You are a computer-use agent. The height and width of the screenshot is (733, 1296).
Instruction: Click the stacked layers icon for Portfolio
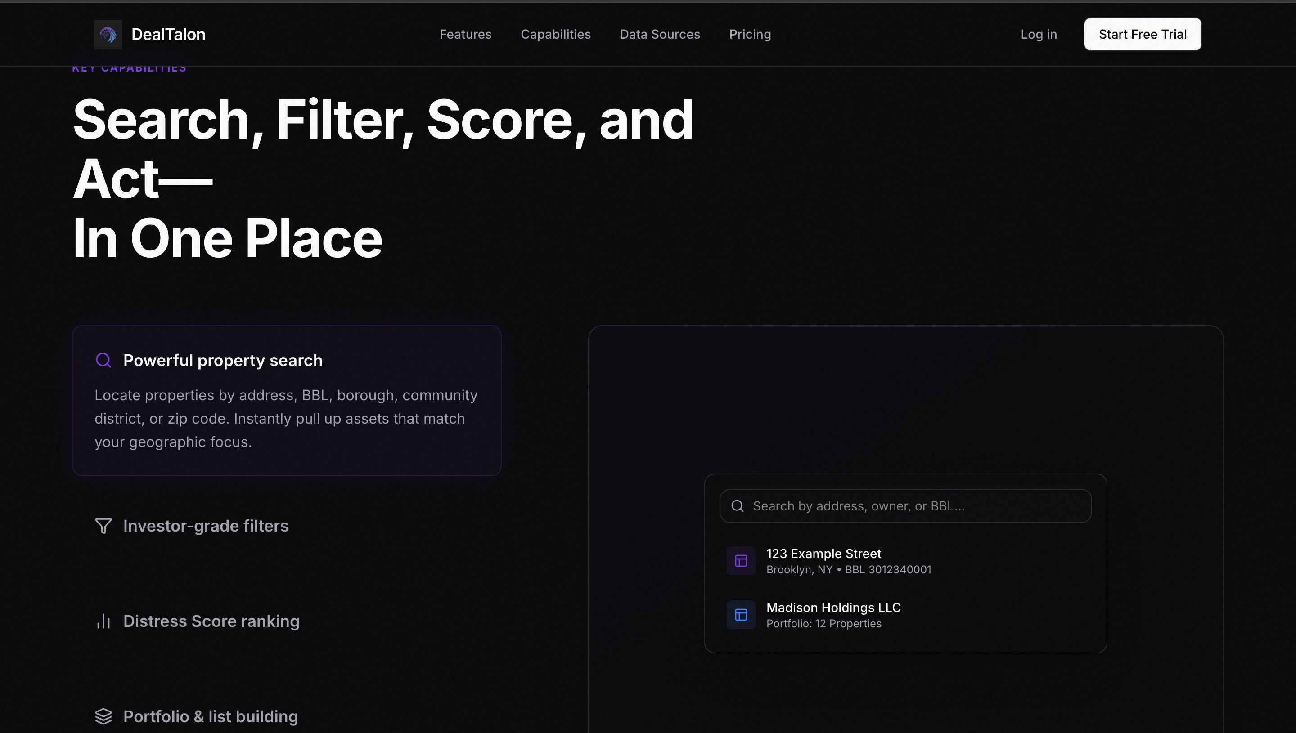tap(103, 716)
